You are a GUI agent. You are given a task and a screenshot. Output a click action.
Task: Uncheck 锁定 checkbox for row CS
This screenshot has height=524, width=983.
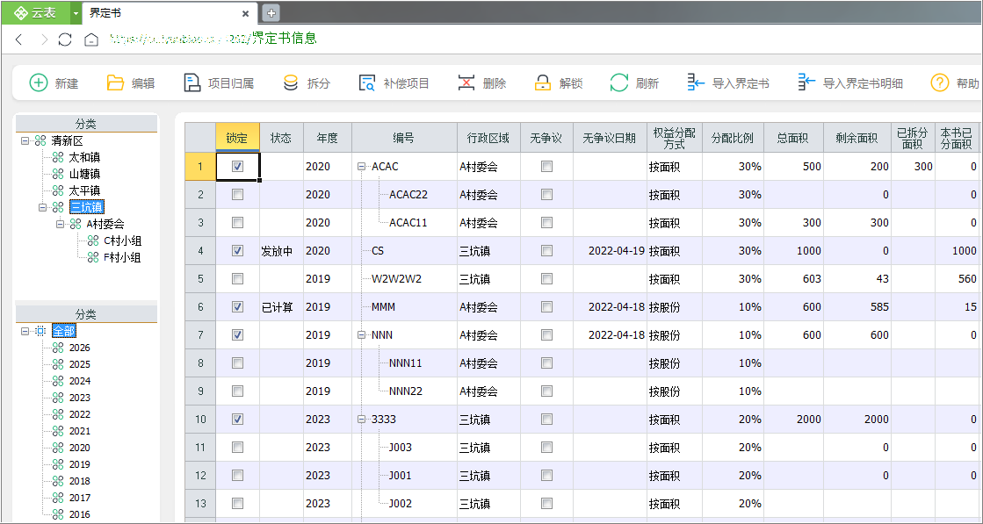point(237,250)
